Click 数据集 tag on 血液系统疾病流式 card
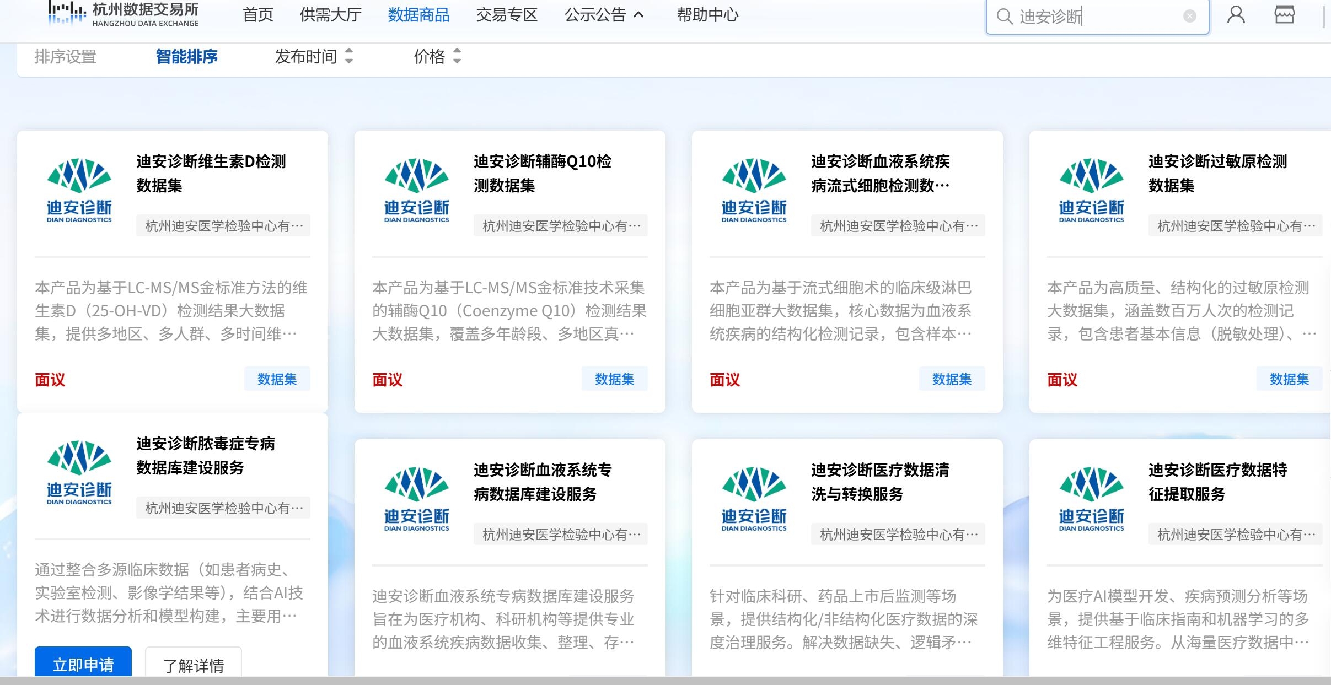 [x=952, y=379]
